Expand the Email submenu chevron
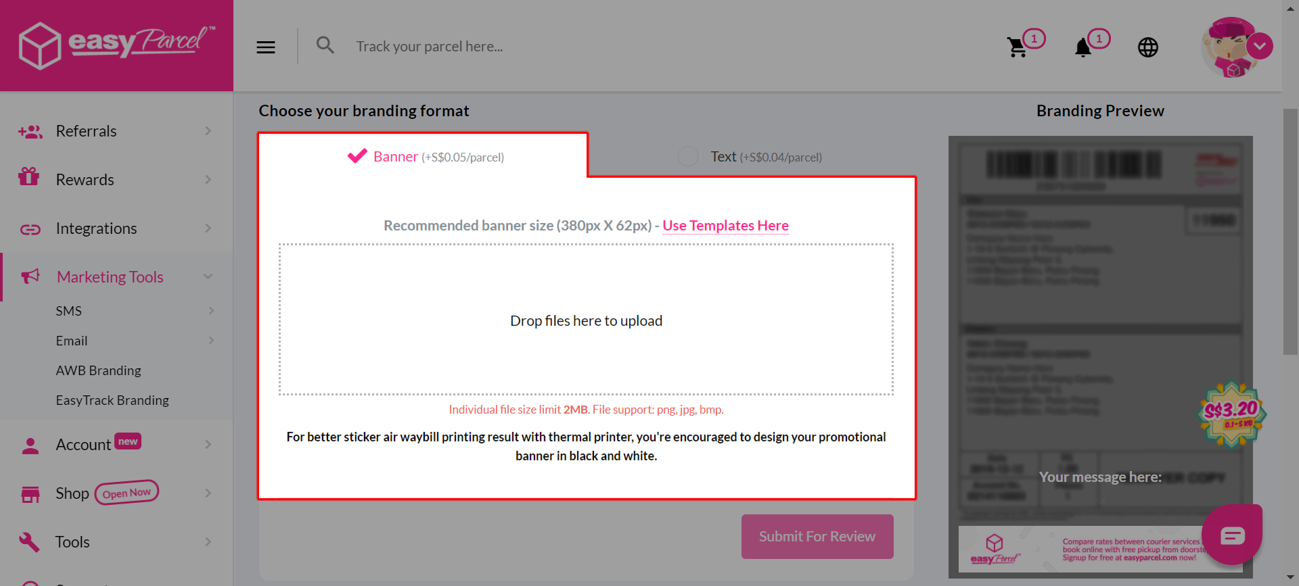The height and width of the screenshot is (586, 1299). pyautogui.click(x=211, y=340)
